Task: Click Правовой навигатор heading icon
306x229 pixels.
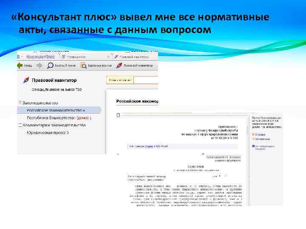Action: (x=26, y=80)
